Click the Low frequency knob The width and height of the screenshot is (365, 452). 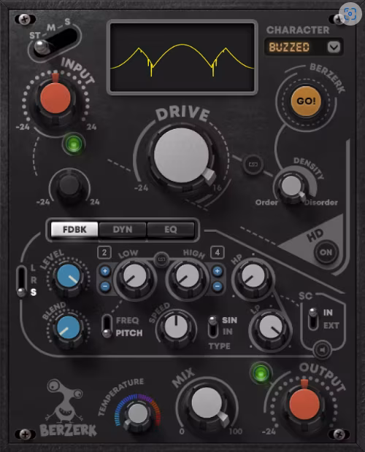click(x=135, y=277)
